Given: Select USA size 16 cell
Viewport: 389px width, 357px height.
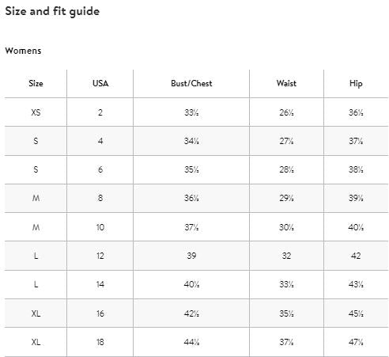Looking at the screenshot, I should click(100, 313).
